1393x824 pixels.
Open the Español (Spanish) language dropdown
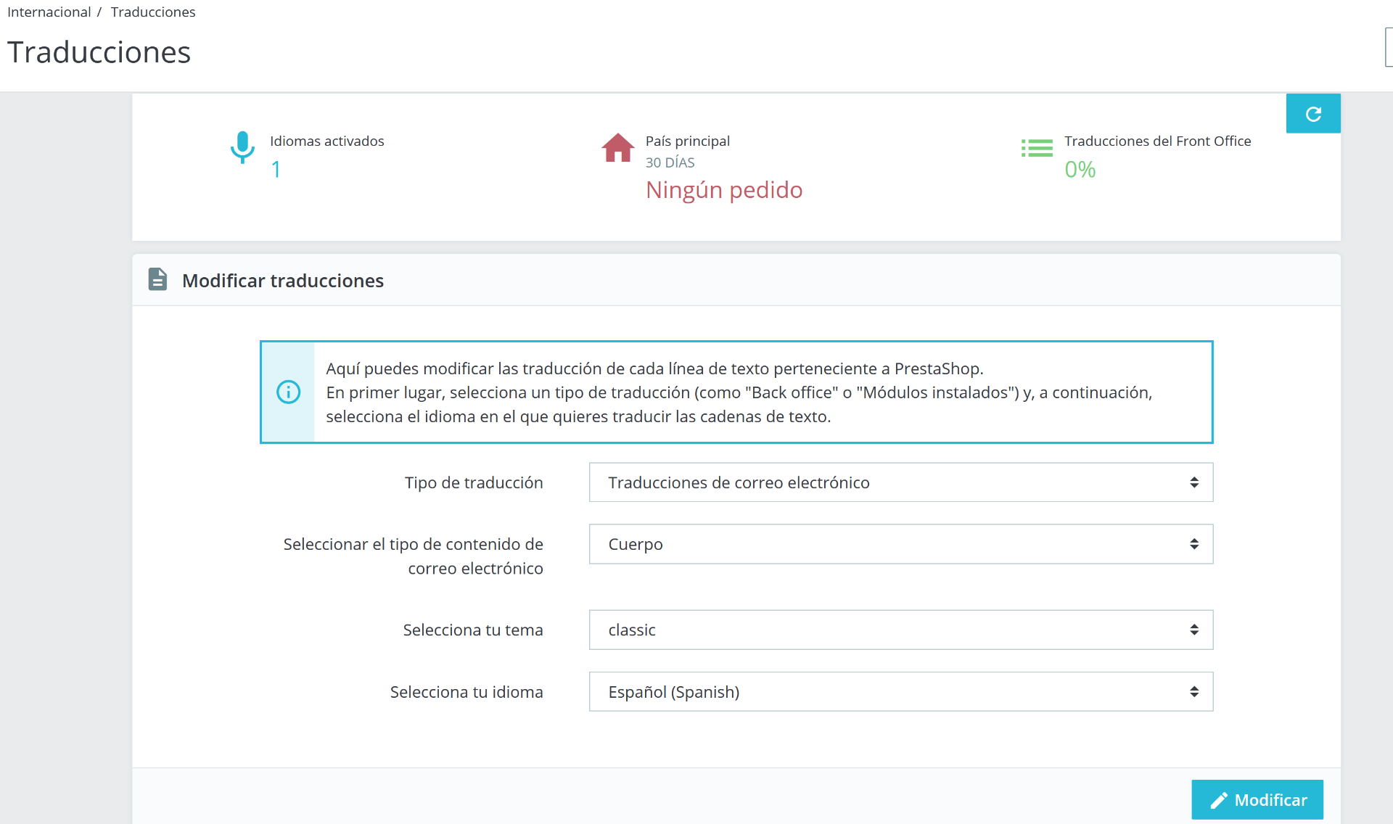click(x=900, y=692)
